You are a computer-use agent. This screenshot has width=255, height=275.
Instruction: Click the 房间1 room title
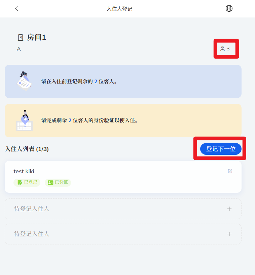point(36,37)
